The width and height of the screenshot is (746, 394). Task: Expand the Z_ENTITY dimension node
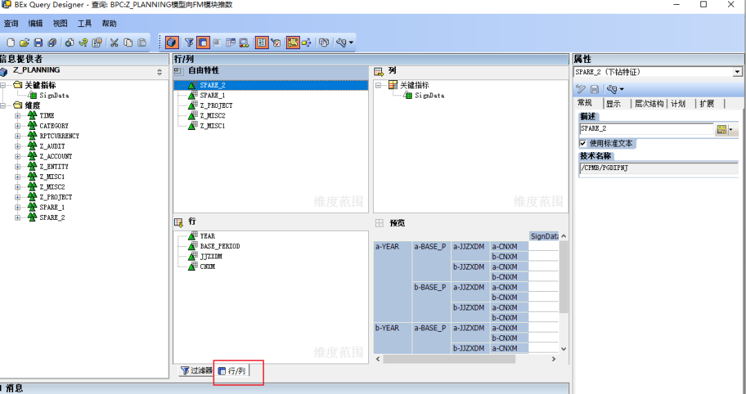17,167
